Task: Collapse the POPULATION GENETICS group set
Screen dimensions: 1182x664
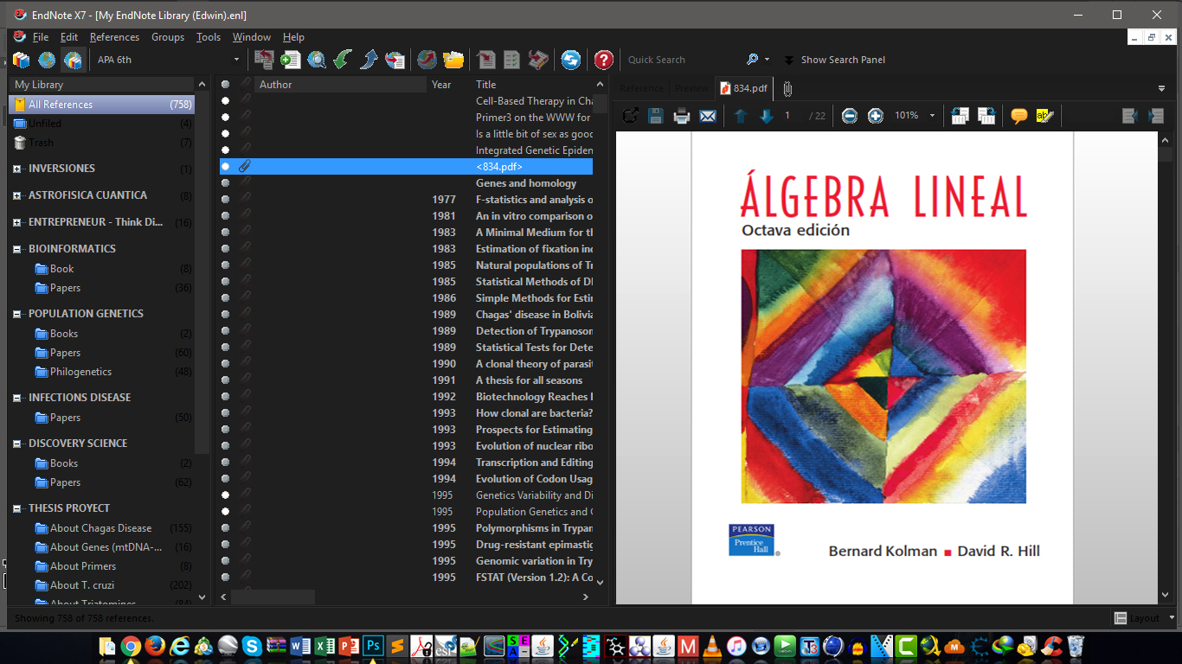Action: pos(16,314)
